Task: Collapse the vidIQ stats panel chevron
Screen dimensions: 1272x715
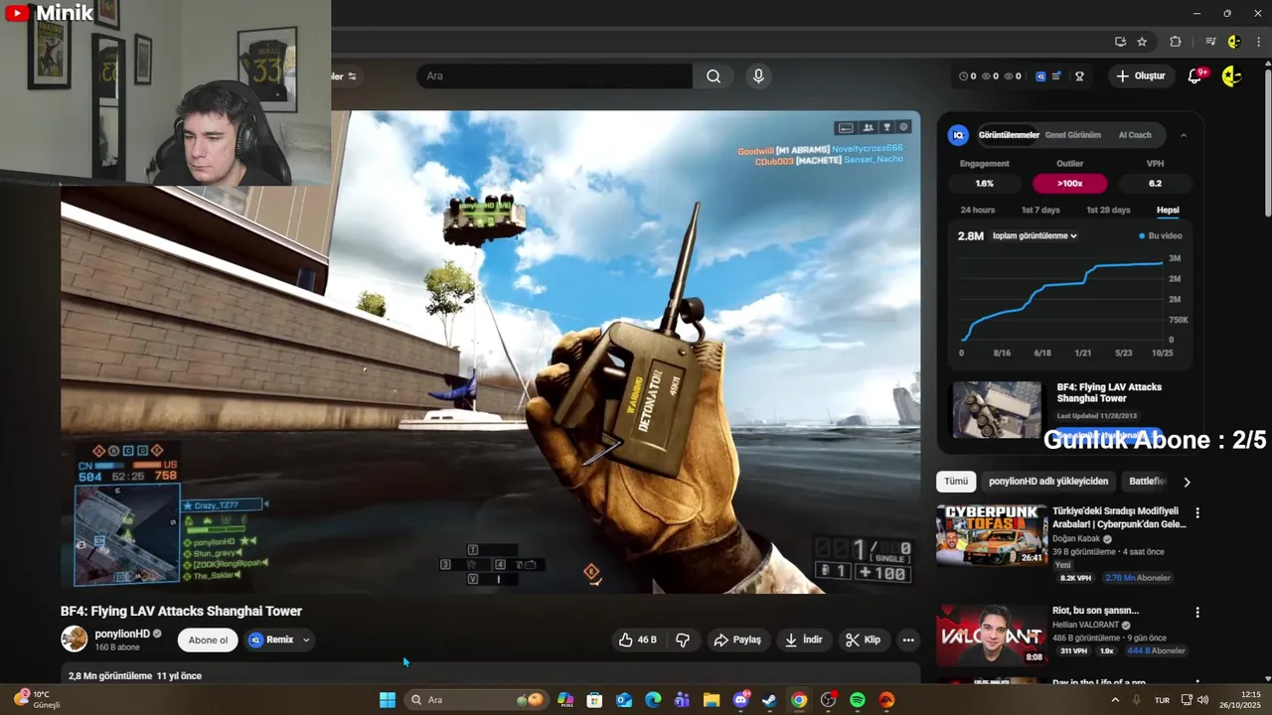Action: [1183, 135]
